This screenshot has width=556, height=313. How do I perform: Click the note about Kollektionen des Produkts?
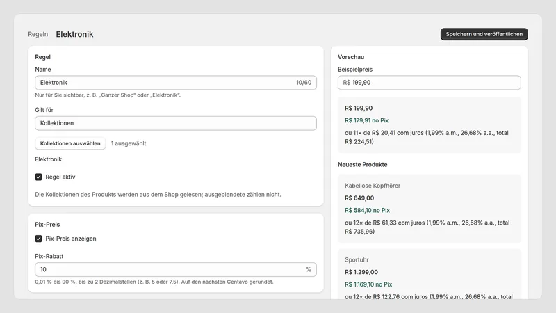pos(158,195)
